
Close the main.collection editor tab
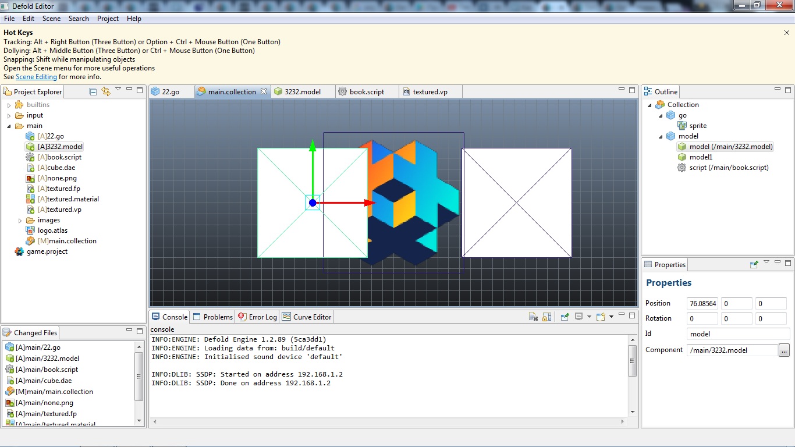264,91
